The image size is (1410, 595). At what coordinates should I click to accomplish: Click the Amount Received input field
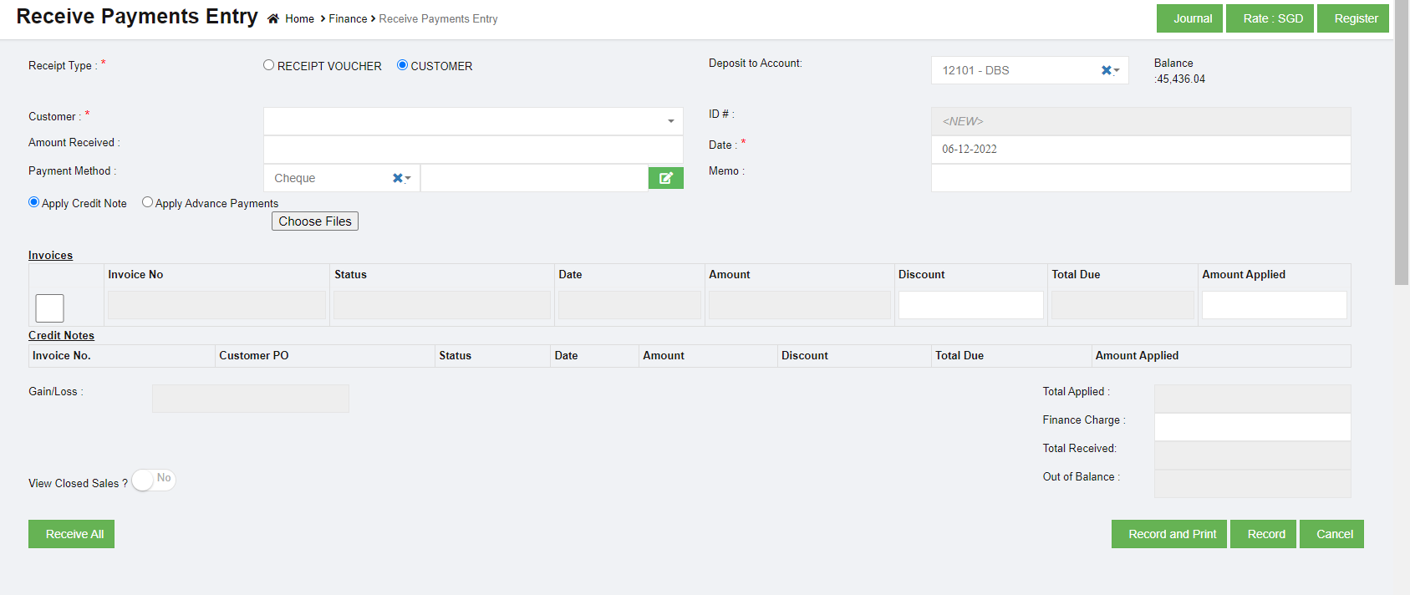pos(473,150)
